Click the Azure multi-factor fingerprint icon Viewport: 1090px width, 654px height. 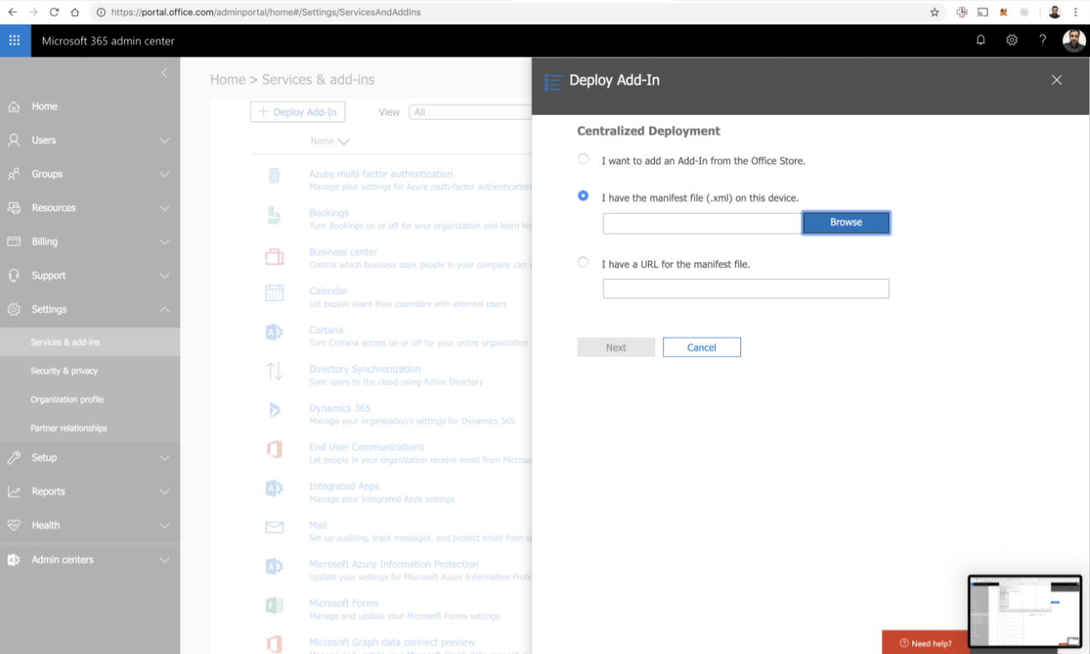click(274, 176)
